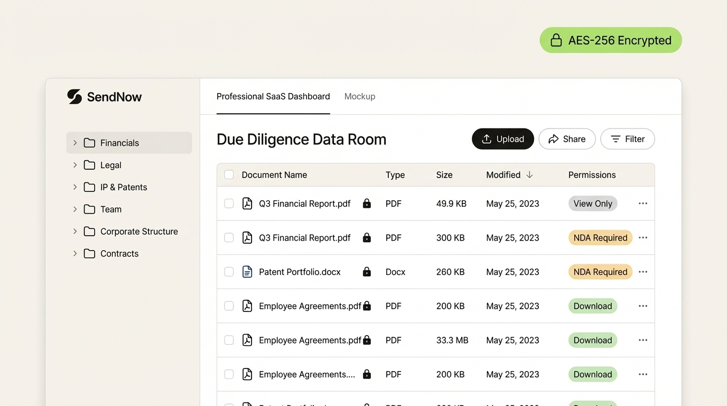Expand the Financials folder

[74, 143]
